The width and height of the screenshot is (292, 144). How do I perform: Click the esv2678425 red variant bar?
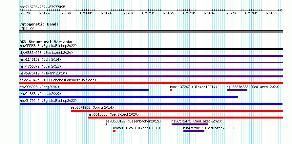click(151, 83)
